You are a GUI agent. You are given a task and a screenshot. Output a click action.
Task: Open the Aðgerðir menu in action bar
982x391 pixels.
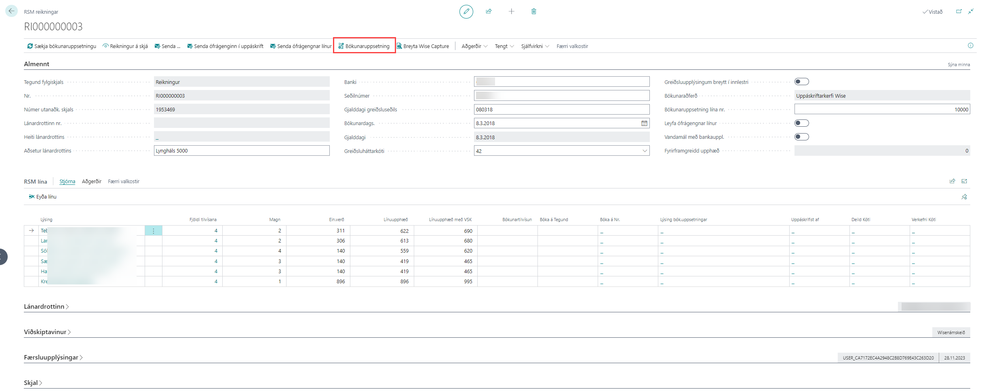pyautogui.click(x=474, y=46)
